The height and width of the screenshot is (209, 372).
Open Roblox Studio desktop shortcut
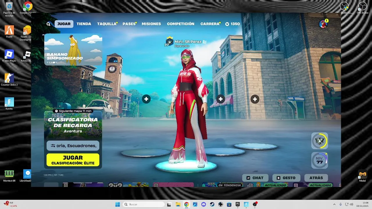click(26, 56)
